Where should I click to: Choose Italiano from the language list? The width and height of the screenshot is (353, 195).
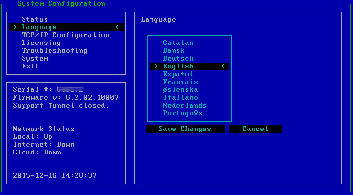point(180,98)
